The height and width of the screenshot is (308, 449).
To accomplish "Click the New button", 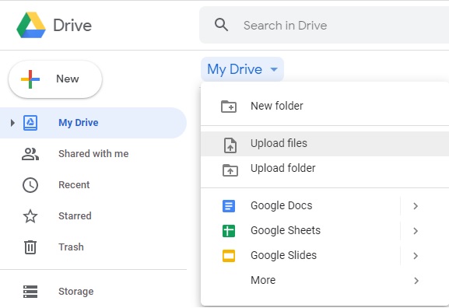I will click(55, 79).
